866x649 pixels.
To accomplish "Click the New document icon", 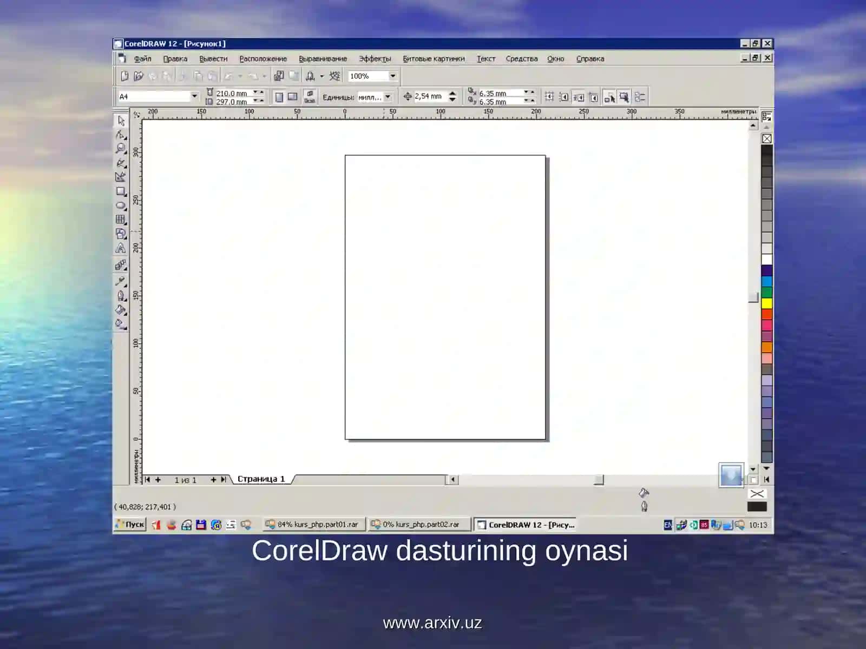I will click(124, 76).
